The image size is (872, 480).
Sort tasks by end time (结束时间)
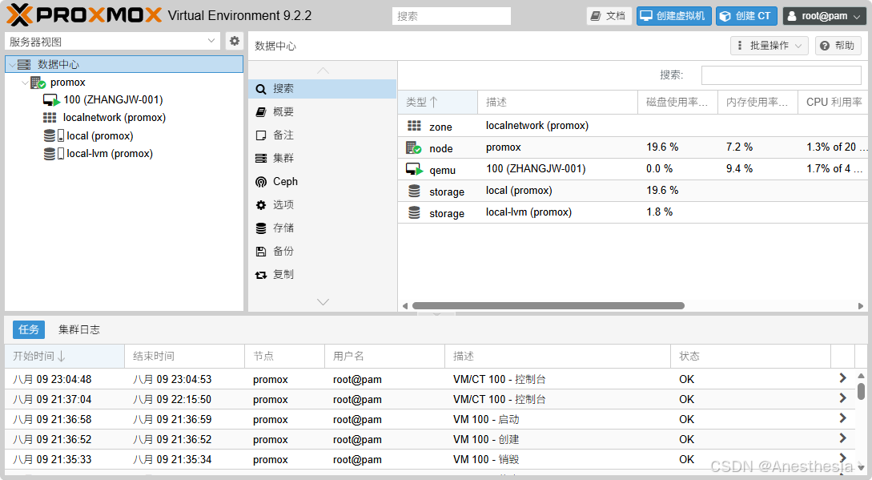(185, 357)
